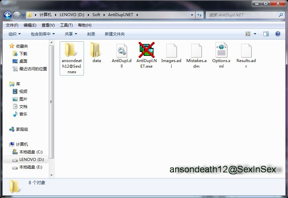Click the 新建文件夹 button
This screenshot has width=288, height=198.
tap(115, 34)
